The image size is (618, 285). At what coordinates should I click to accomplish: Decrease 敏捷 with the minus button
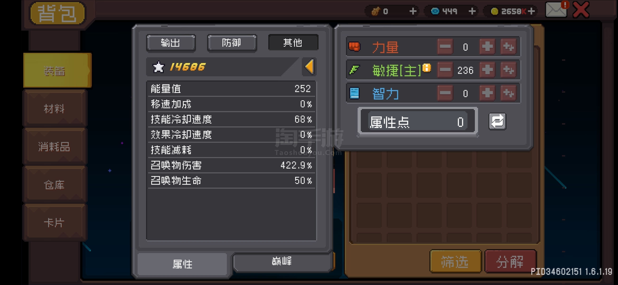click(x=445, y=70)
